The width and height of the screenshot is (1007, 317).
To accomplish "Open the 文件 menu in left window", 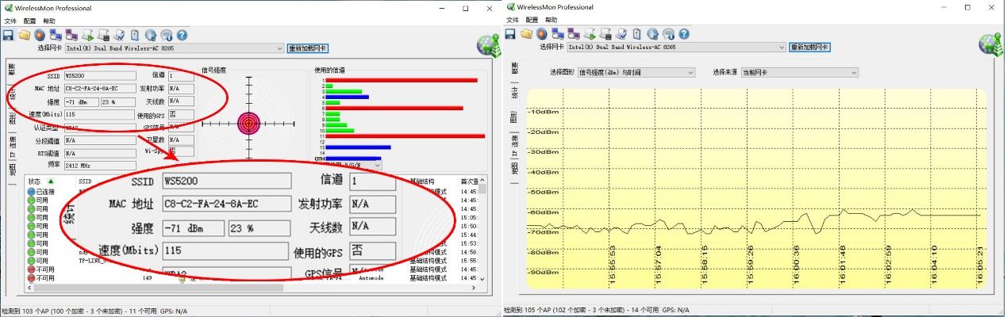I will 10,21.
